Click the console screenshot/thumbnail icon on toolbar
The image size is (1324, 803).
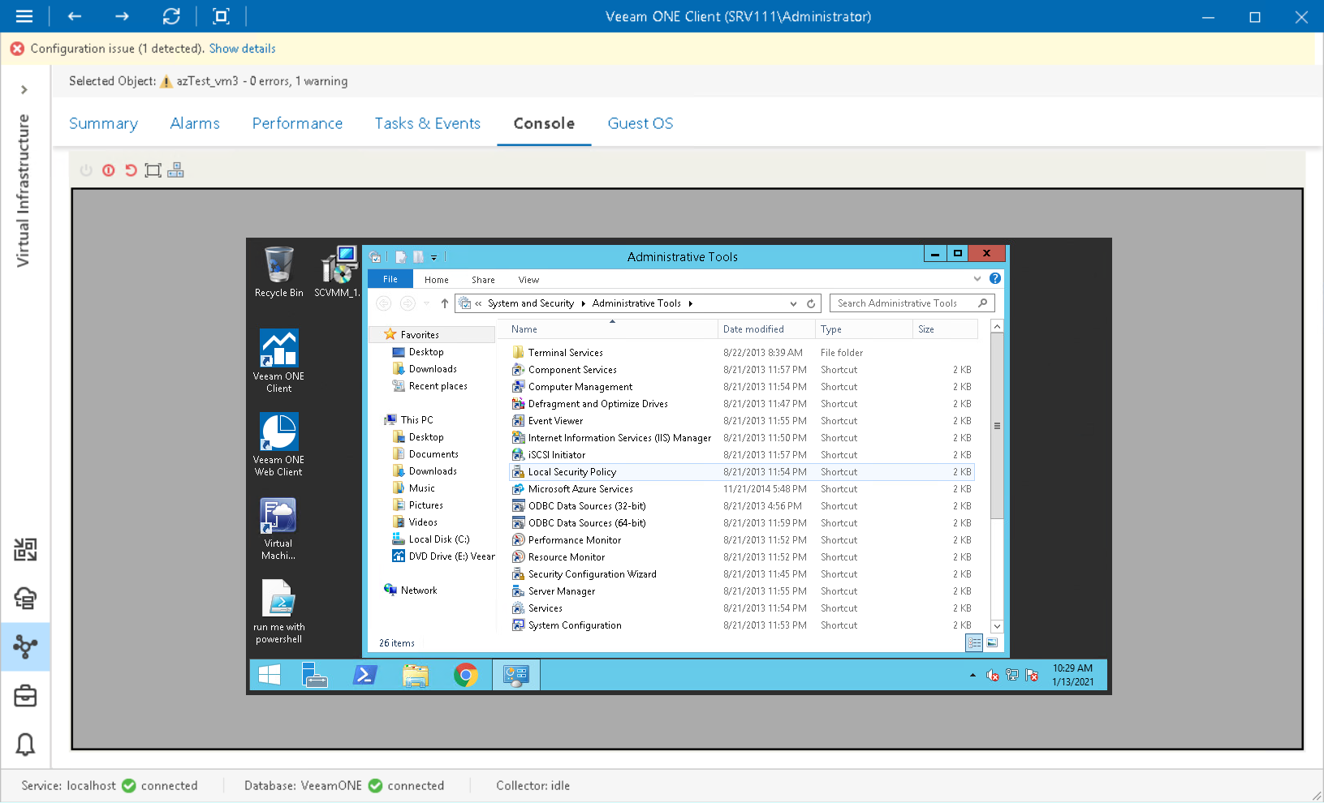pos(175,170)
